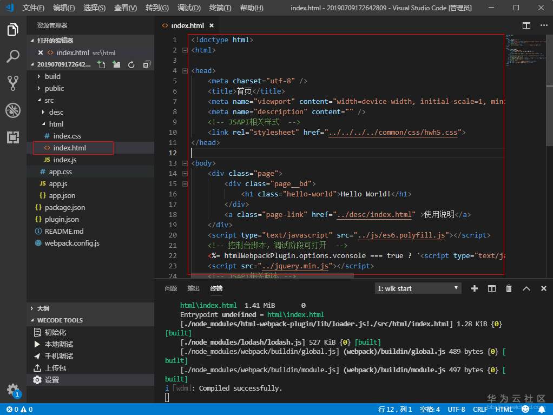Click the New File icon in explorer
The height and width of the screenshot is (415, 553).
pos(101,64)
